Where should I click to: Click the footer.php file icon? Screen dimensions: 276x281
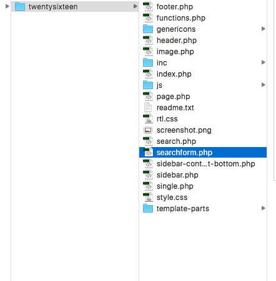[x=148, y=6]
